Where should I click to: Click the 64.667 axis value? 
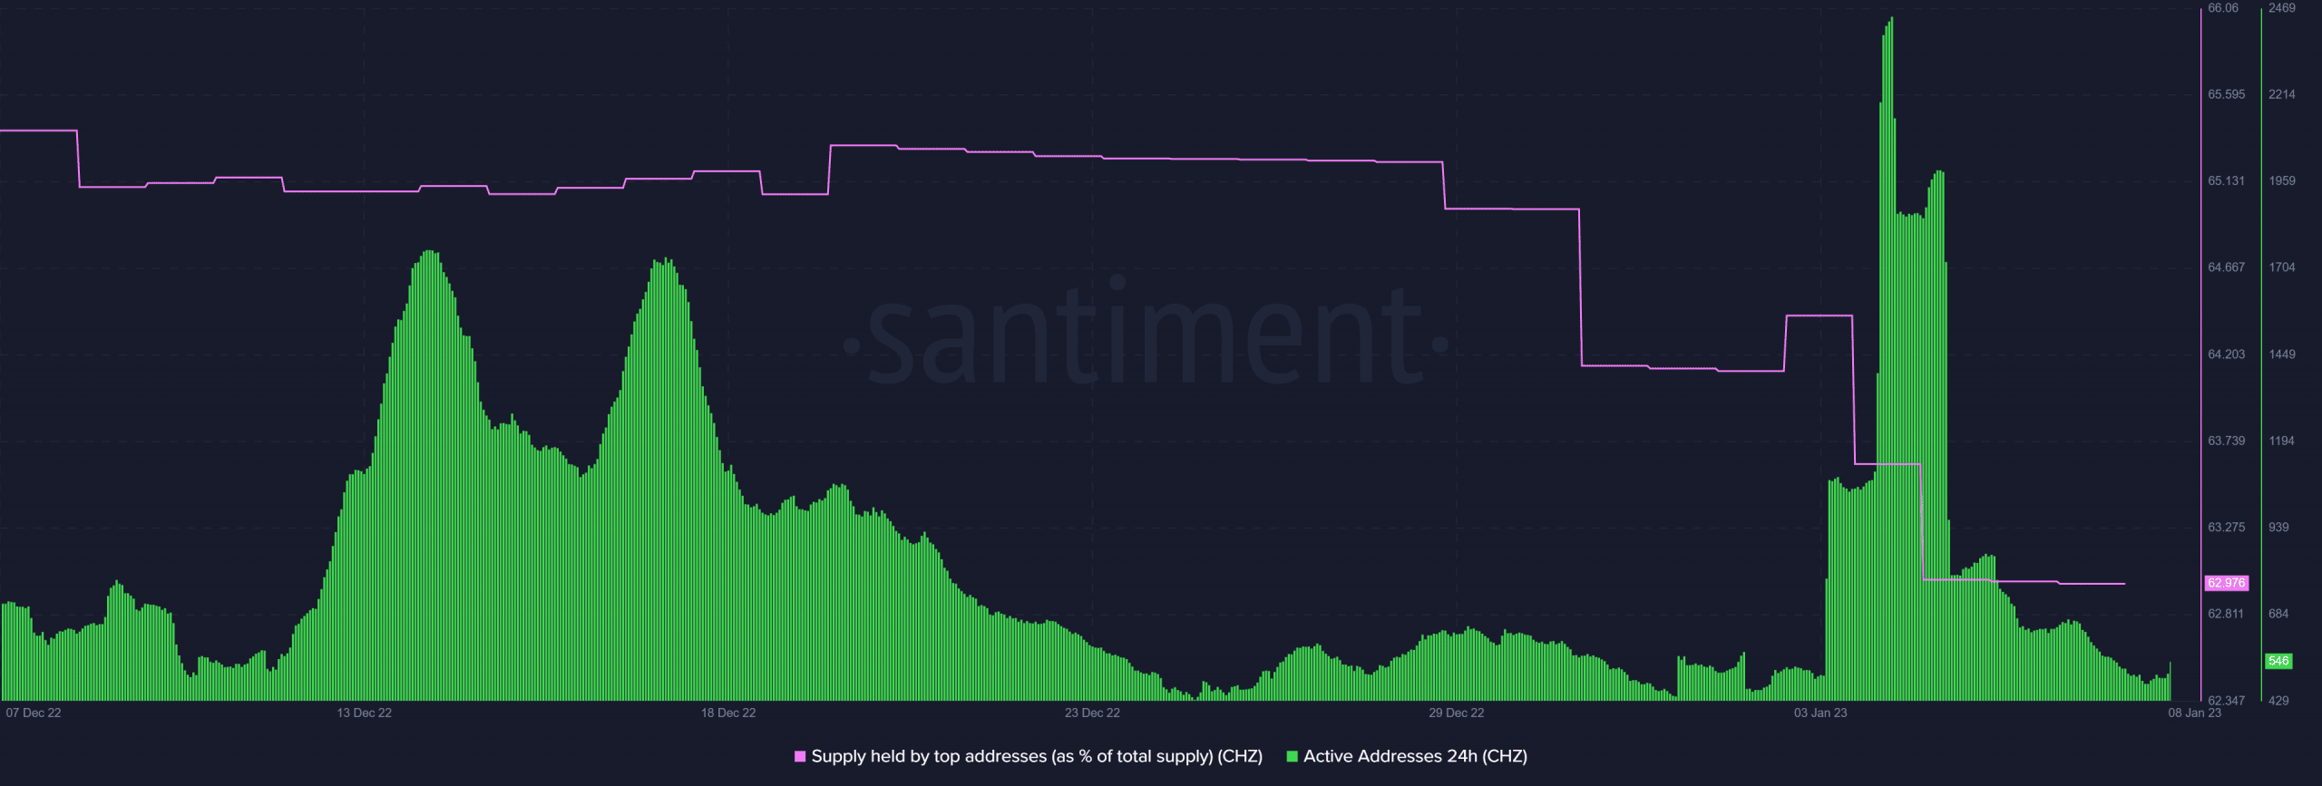pyautogui.click(x=2227, y=267)
